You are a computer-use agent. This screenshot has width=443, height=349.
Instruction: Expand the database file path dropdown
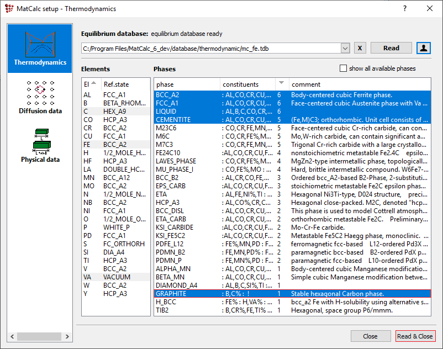[x=345, y=49]
